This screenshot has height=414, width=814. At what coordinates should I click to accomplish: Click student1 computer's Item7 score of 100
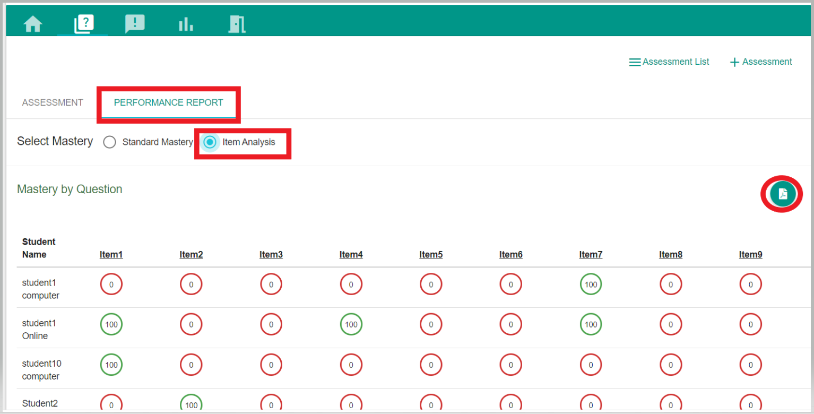(x=591, y=284)
